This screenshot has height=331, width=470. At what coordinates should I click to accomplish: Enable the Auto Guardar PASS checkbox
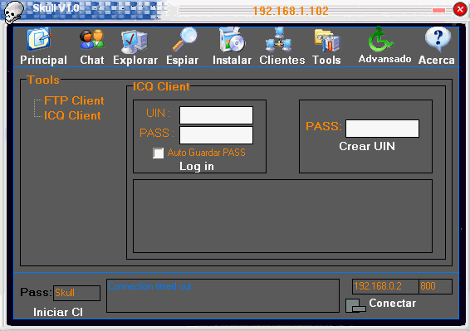point(158,153)
